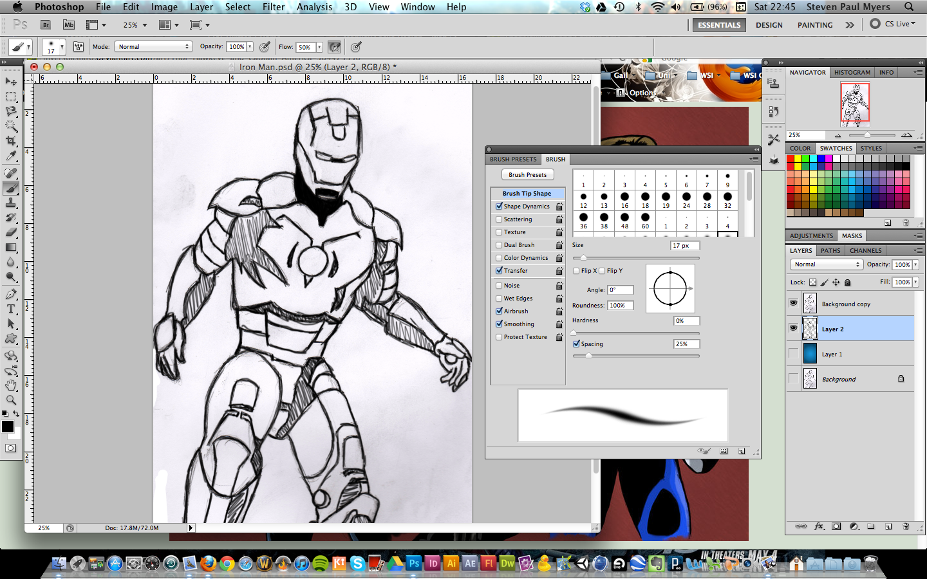Click the foreground color swatch
This screenshot has width=927, height=579.
[8, 427]
